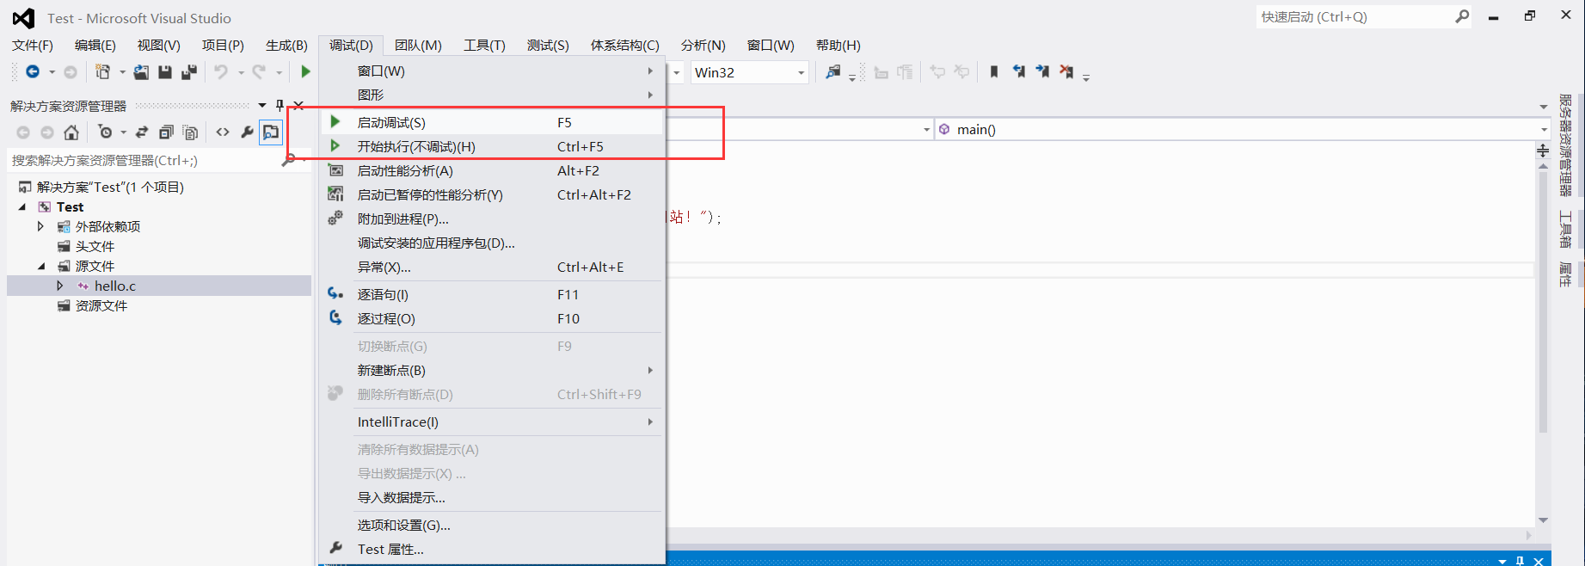The height and width of the screenshot is (566, 1585).
Task: Click the Clear Bookmarks icon with red X
Action: pos(1066,72)
